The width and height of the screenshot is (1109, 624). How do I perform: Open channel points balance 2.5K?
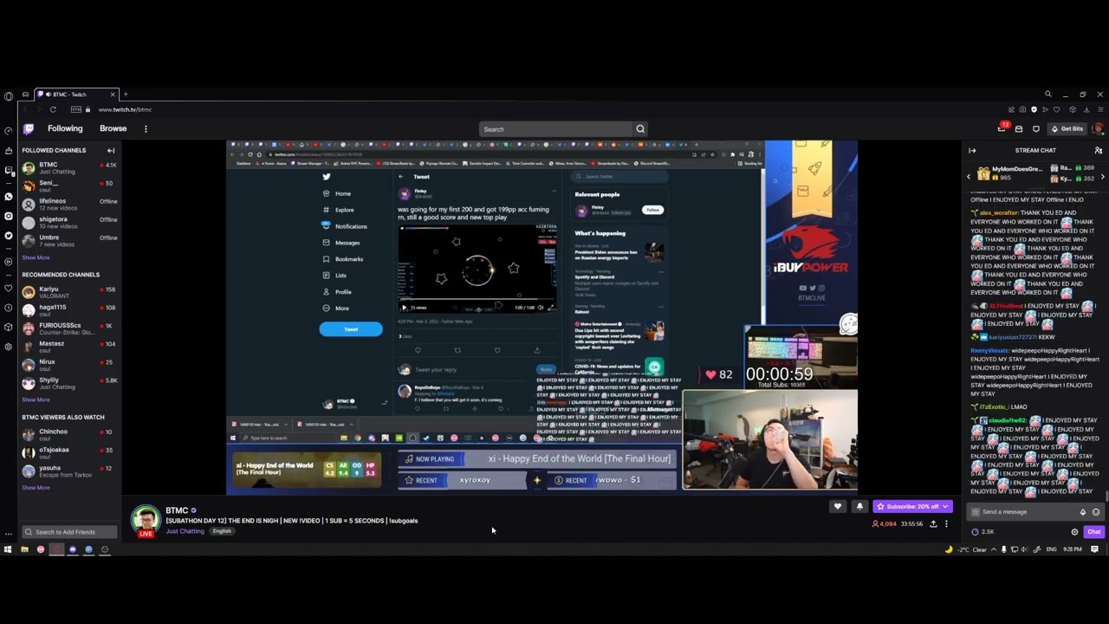(983, 532)
